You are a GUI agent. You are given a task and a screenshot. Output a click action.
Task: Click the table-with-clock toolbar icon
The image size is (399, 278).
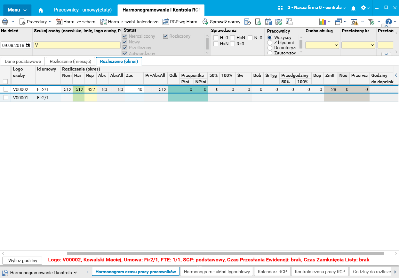click(248, 22)
